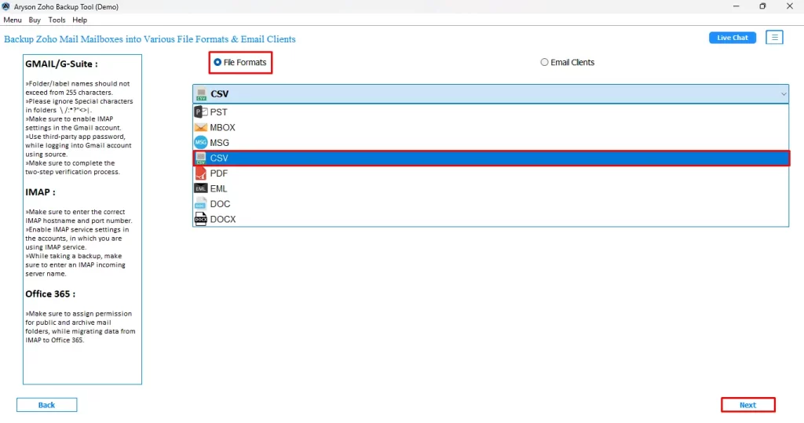Open the Menu menu
Image resolution: width=804 pixels, height=423 pixels.
[13, 20]
